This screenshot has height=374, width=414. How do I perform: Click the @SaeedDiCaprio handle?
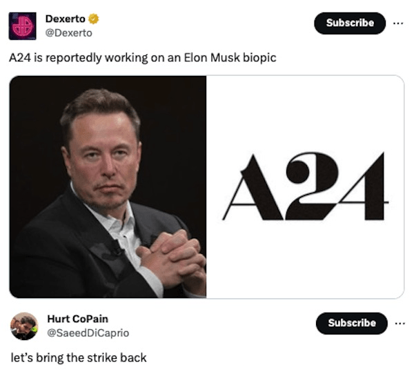point(88,333)
